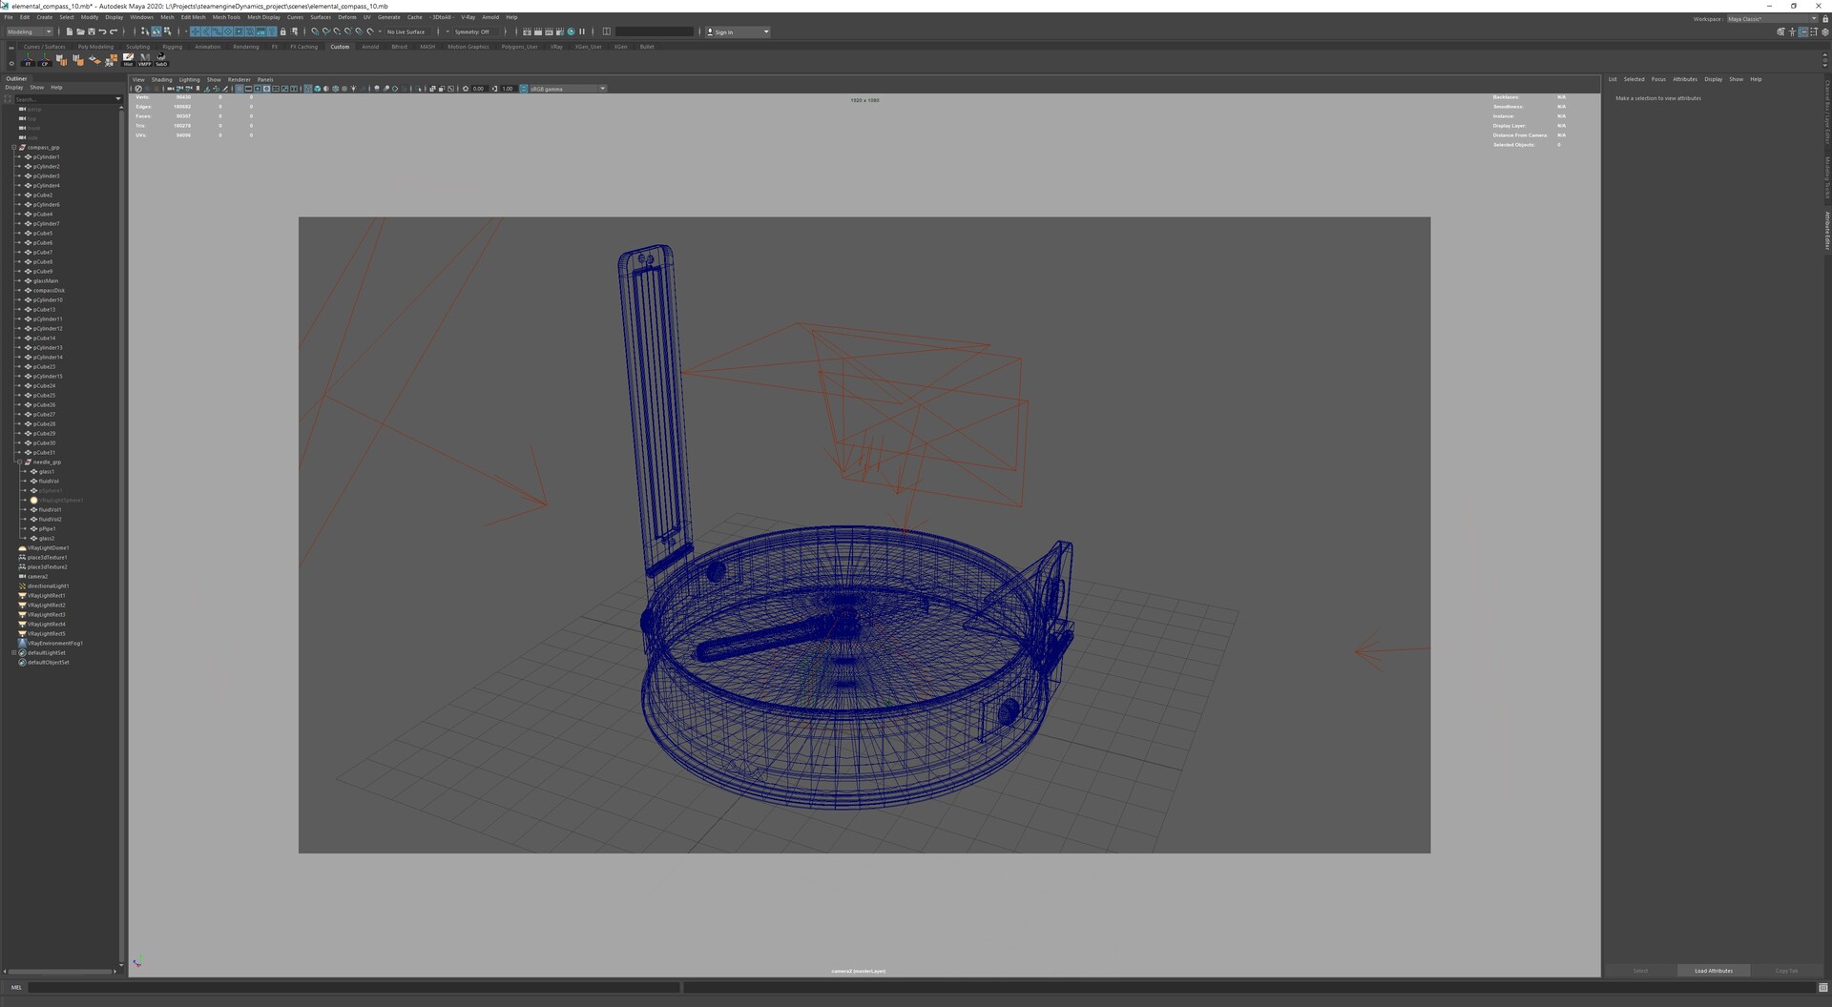Click the outliner vertical scrollbar

pyautogui.click(x=121, y=534)
